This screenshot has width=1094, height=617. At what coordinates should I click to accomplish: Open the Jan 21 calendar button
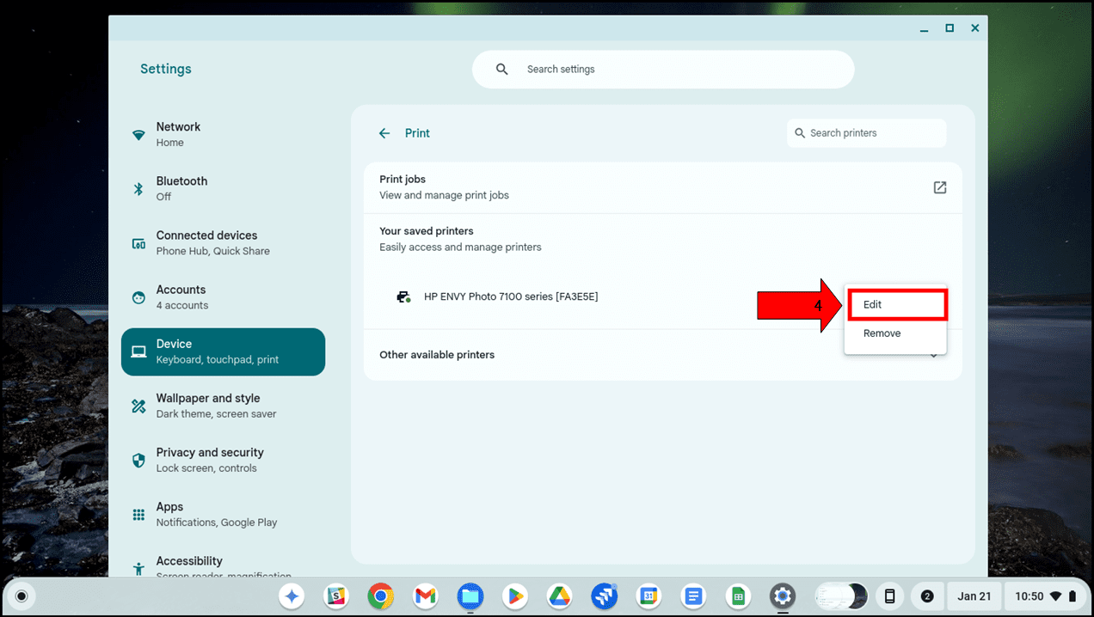pos(974,596)
